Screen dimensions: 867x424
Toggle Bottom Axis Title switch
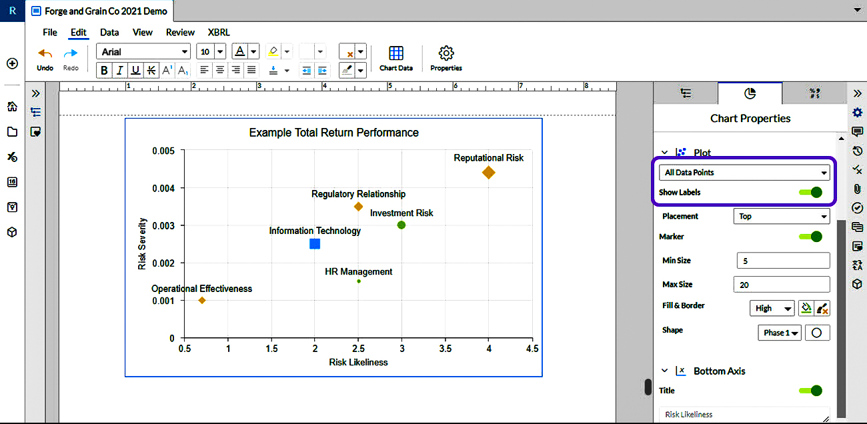pyautogui.click(x=810, y=391)
